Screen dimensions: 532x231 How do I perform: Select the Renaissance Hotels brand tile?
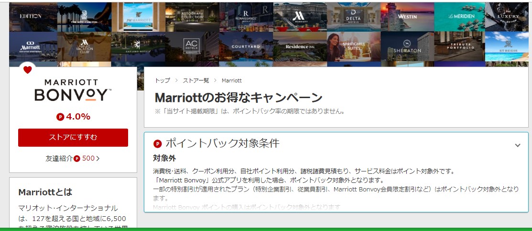click(246, 17)
